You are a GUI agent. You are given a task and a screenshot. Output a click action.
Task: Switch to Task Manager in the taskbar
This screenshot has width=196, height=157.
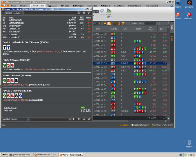pos(21,155)
